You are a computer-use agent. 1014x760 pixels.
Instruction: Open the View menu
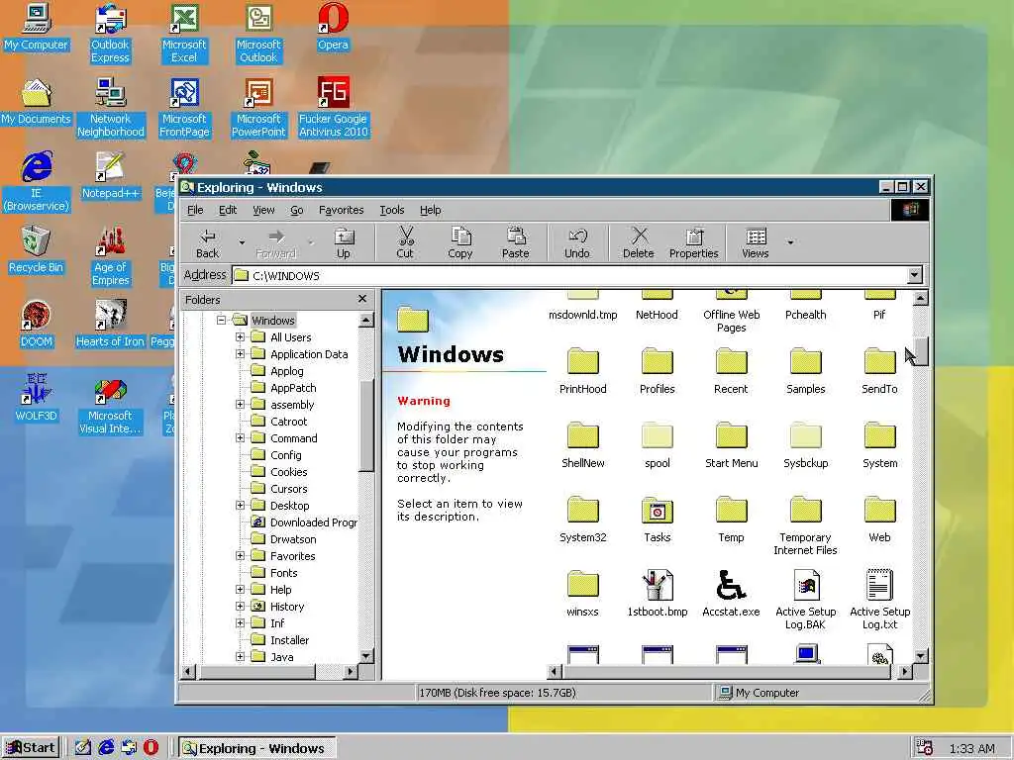pos(263,210)
